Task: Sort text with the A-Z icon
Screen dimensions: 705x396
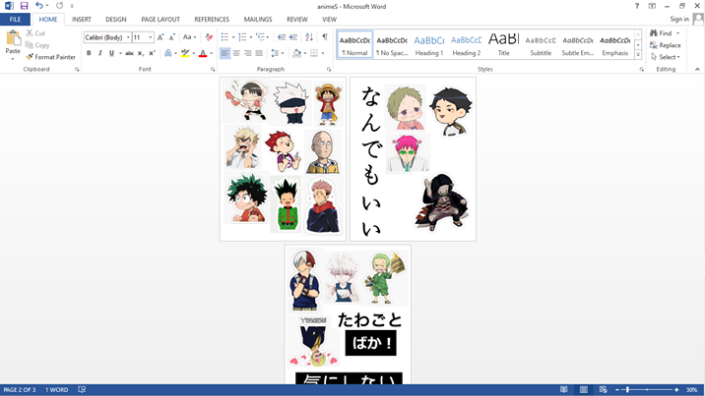Action: click(309, 37)
